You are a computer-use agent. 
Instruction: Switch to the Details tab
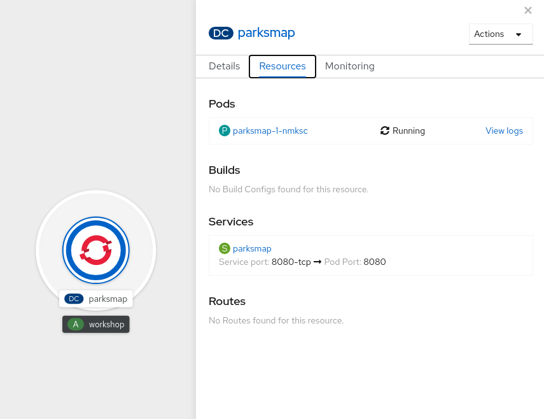[224, 66]
